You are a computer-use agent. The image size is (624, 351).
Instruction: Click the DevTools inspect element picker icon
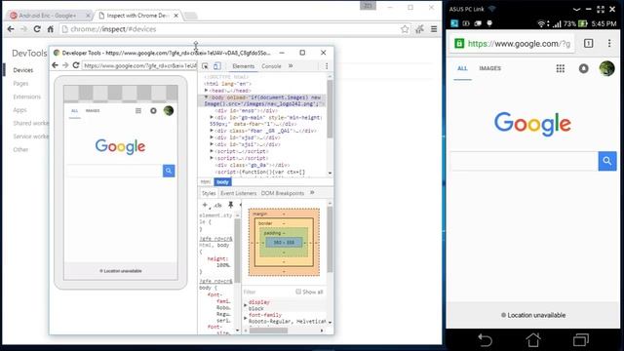click(205, 66)
